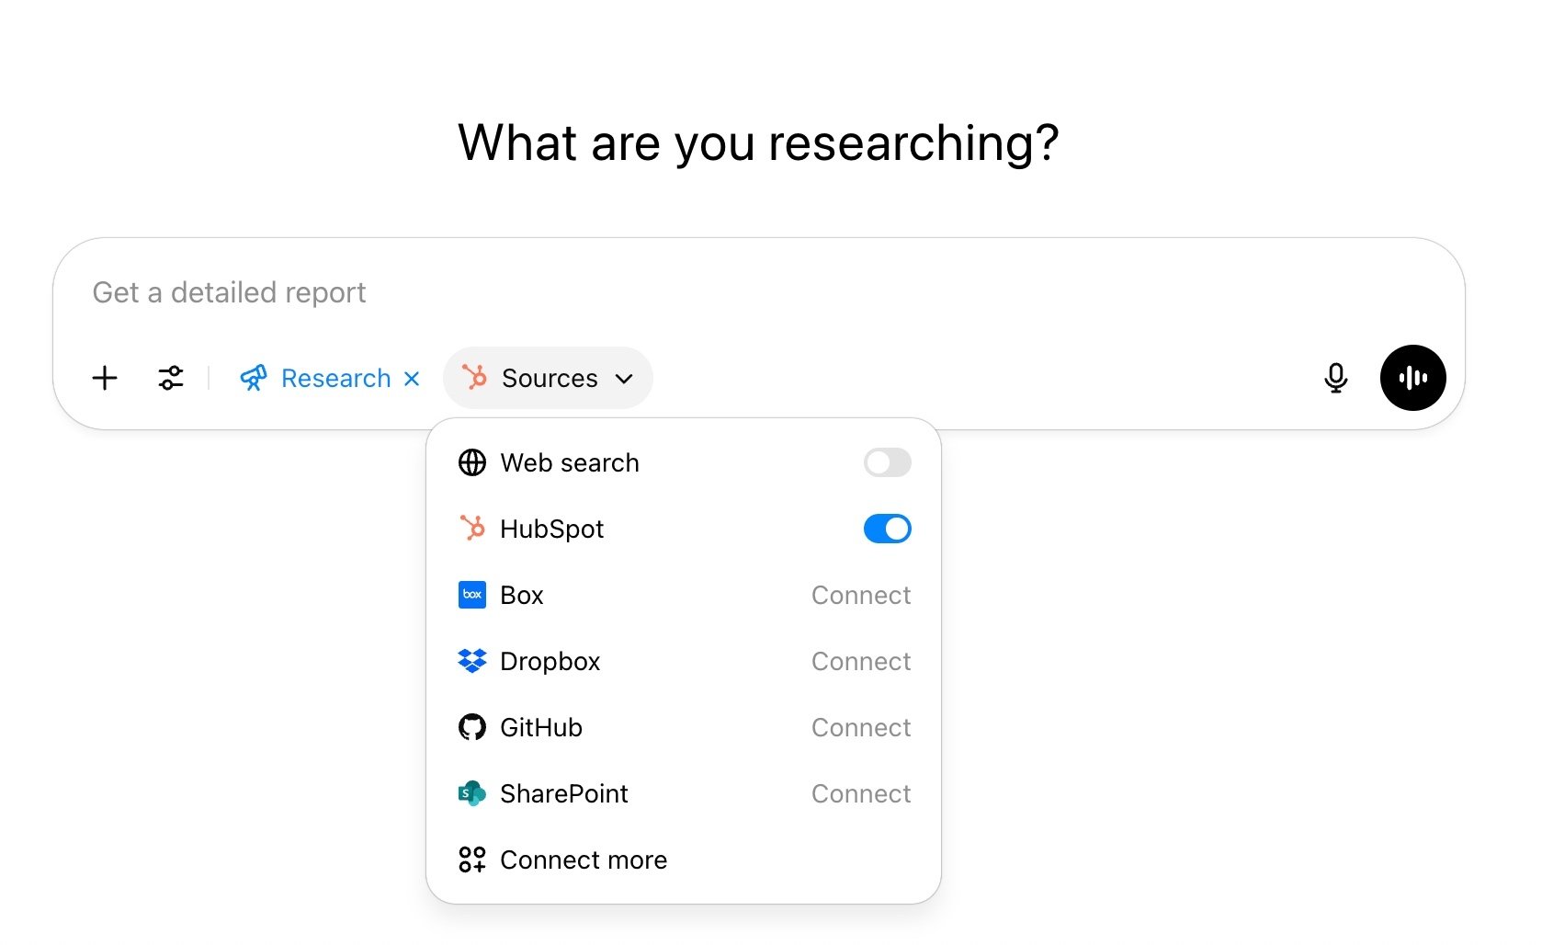This screenshot has width=1542, height=945.
Task: Click the Dropbox icon in Sources
Action: [x=472, y=661]
